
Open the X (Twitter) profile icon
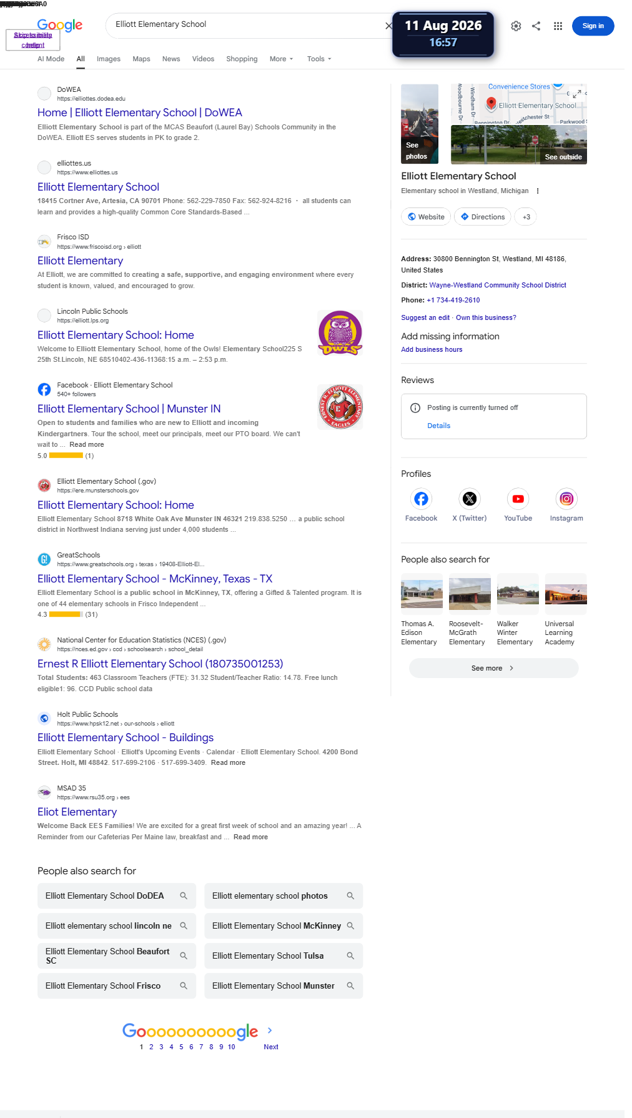tap(470, 499)
